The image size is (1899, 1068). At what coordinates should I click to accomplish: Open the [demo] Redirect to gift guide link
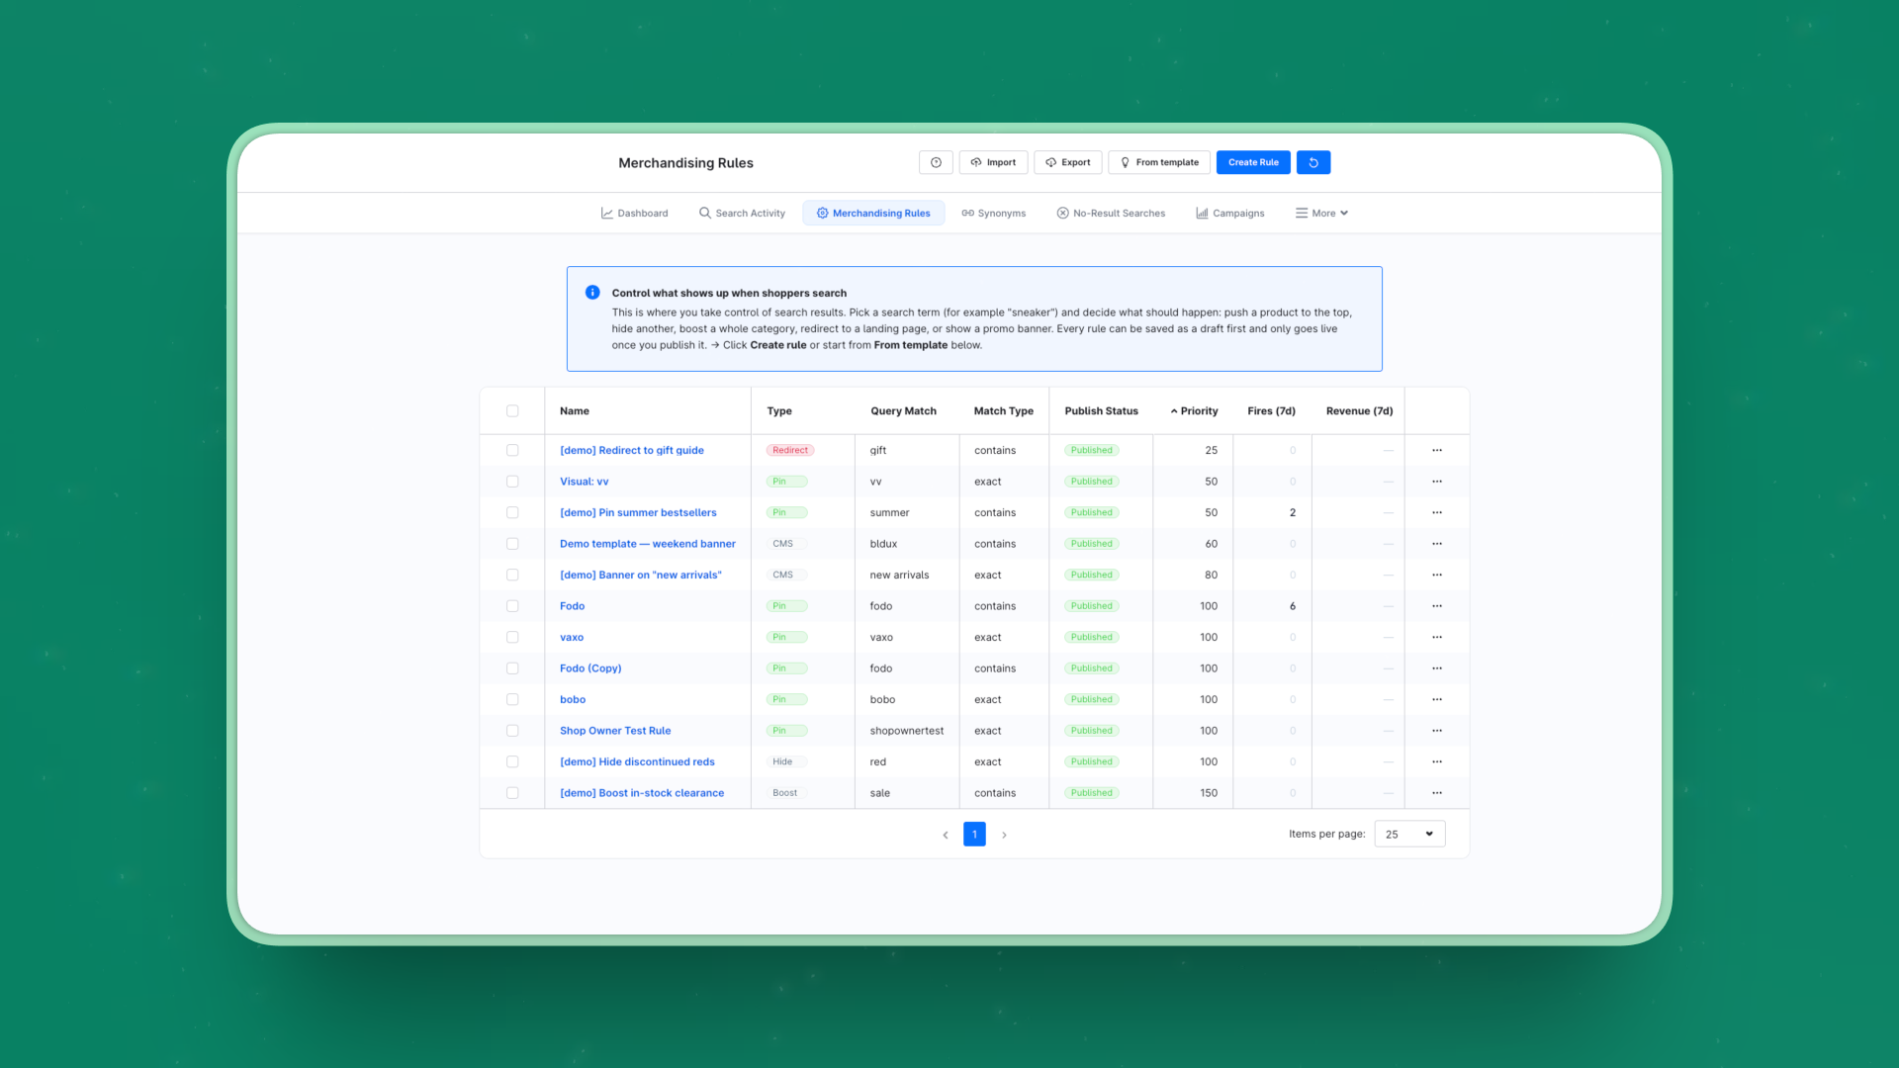[632, 451]
